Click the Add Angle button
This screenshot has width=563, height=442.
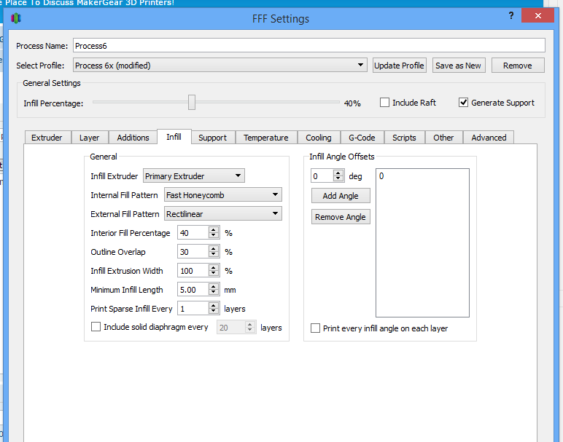[341, 197]
